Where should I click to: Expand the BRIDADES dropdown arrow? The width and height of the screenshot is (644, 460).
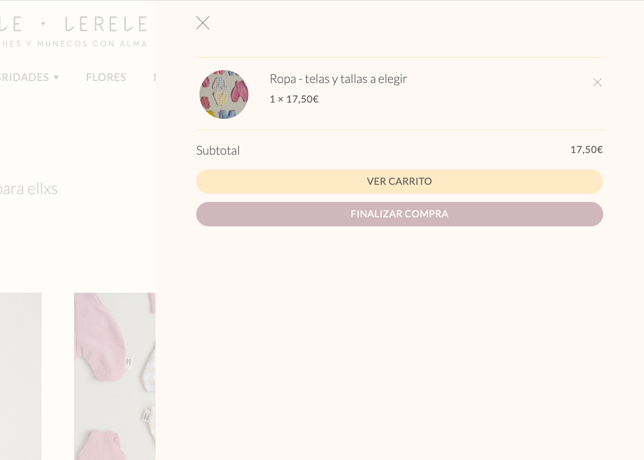pos(56,78)
